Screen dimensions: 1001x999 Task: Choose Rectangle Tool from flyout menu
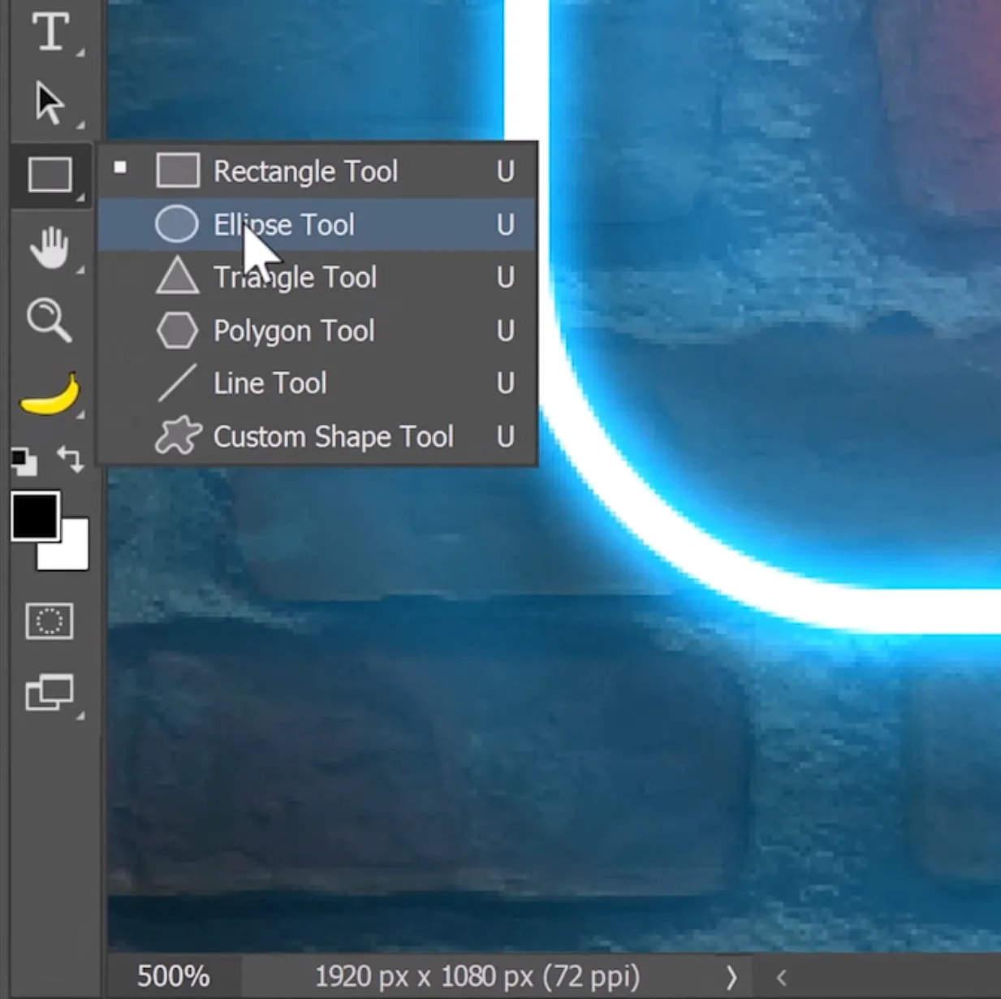pos(305,171)
